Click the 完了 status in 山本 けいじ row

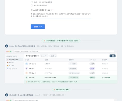point(92,64)
